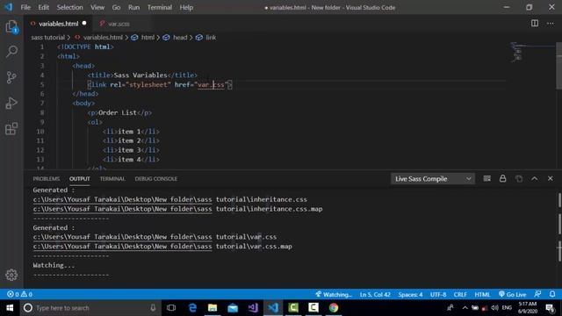The image size is (562, 316).
Task: Click the sass tutorial breadcrumb
Action: click(x=47, y=37)
